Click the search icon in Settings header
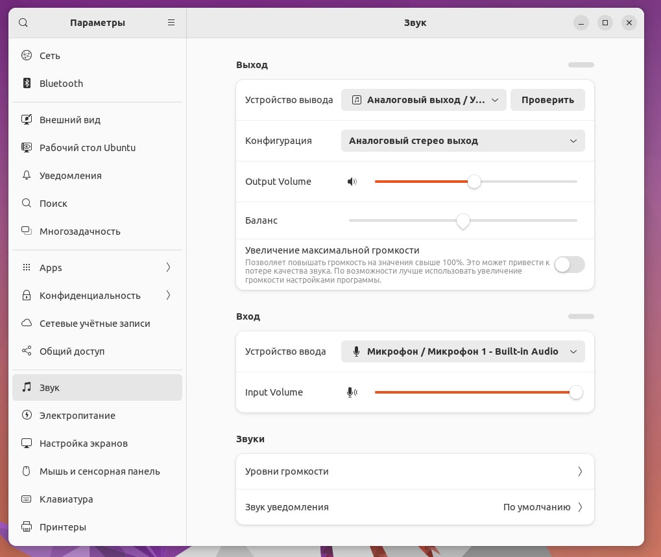Screen dimensions: 661x557 [x=23, y=23]
